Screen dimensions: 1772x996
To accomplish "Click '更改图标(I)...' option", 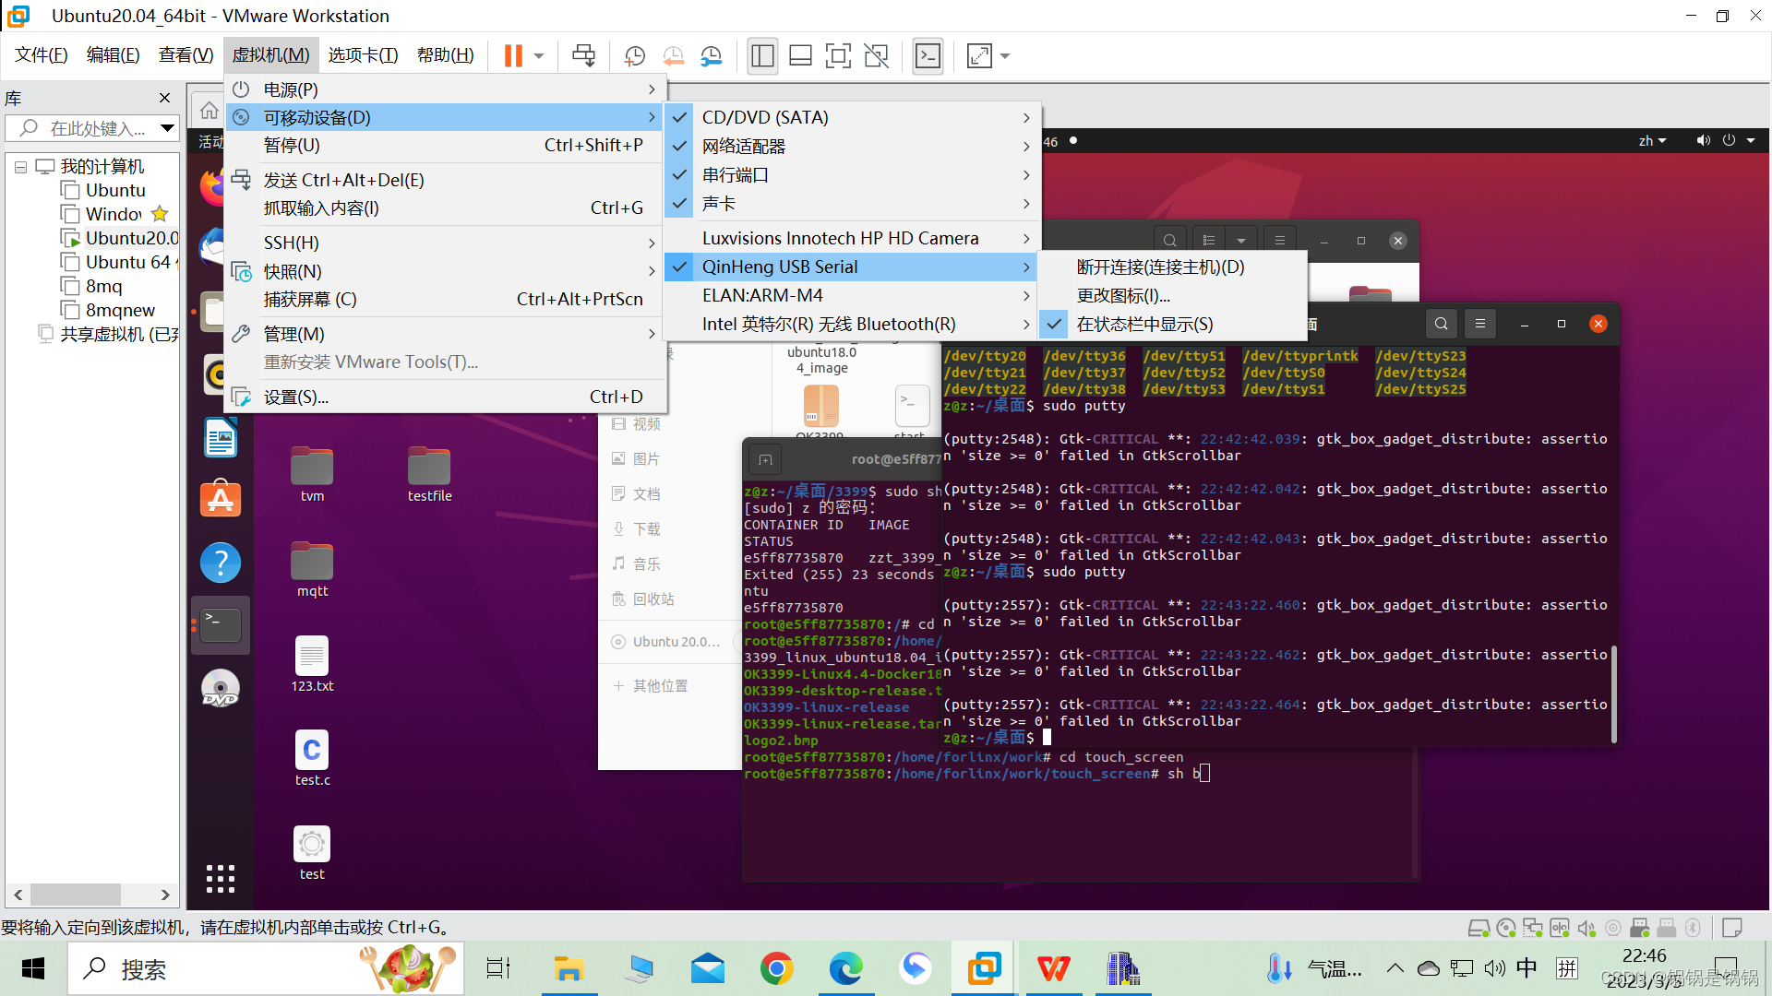I will tap(1123, 296).
